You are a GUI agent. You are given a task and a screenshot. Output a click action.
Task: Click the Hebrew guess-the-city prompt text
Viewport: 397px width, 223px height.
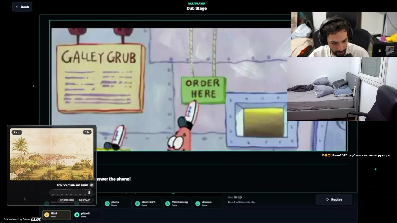(x=73, y=185)
